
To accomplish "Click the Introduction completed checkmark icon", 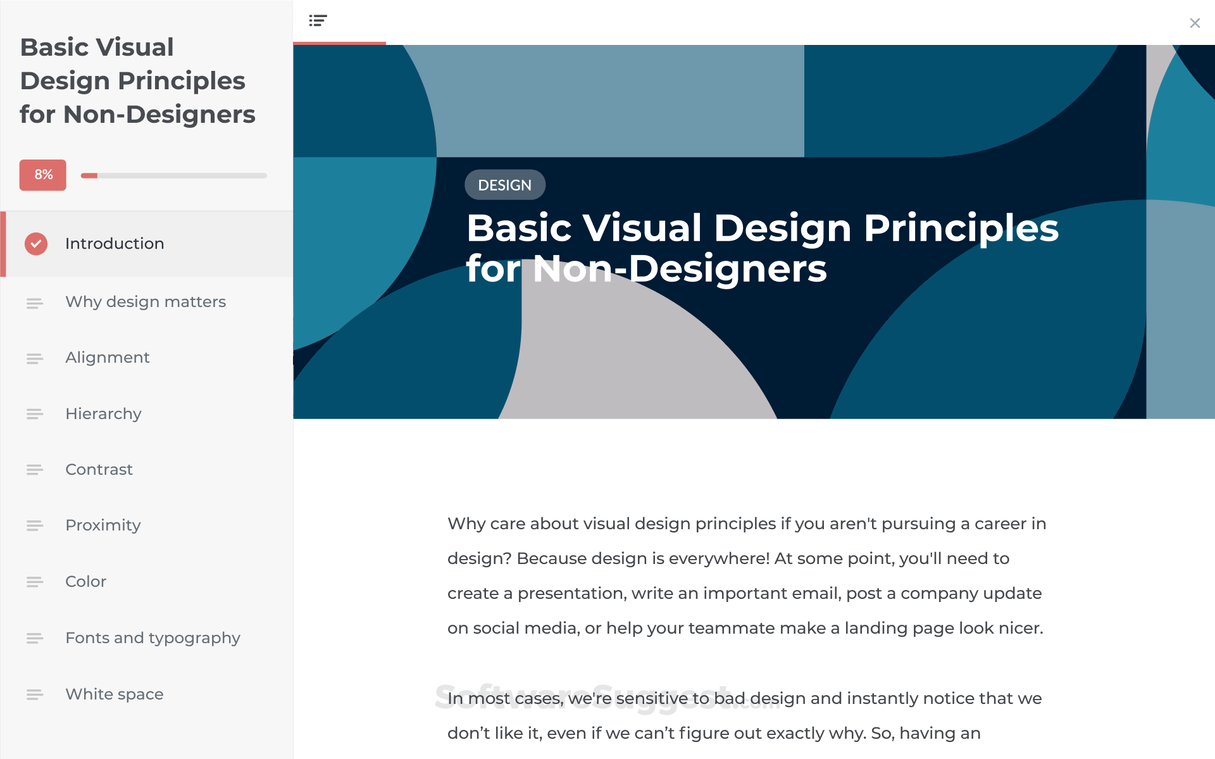I will (x=36, y=244).
